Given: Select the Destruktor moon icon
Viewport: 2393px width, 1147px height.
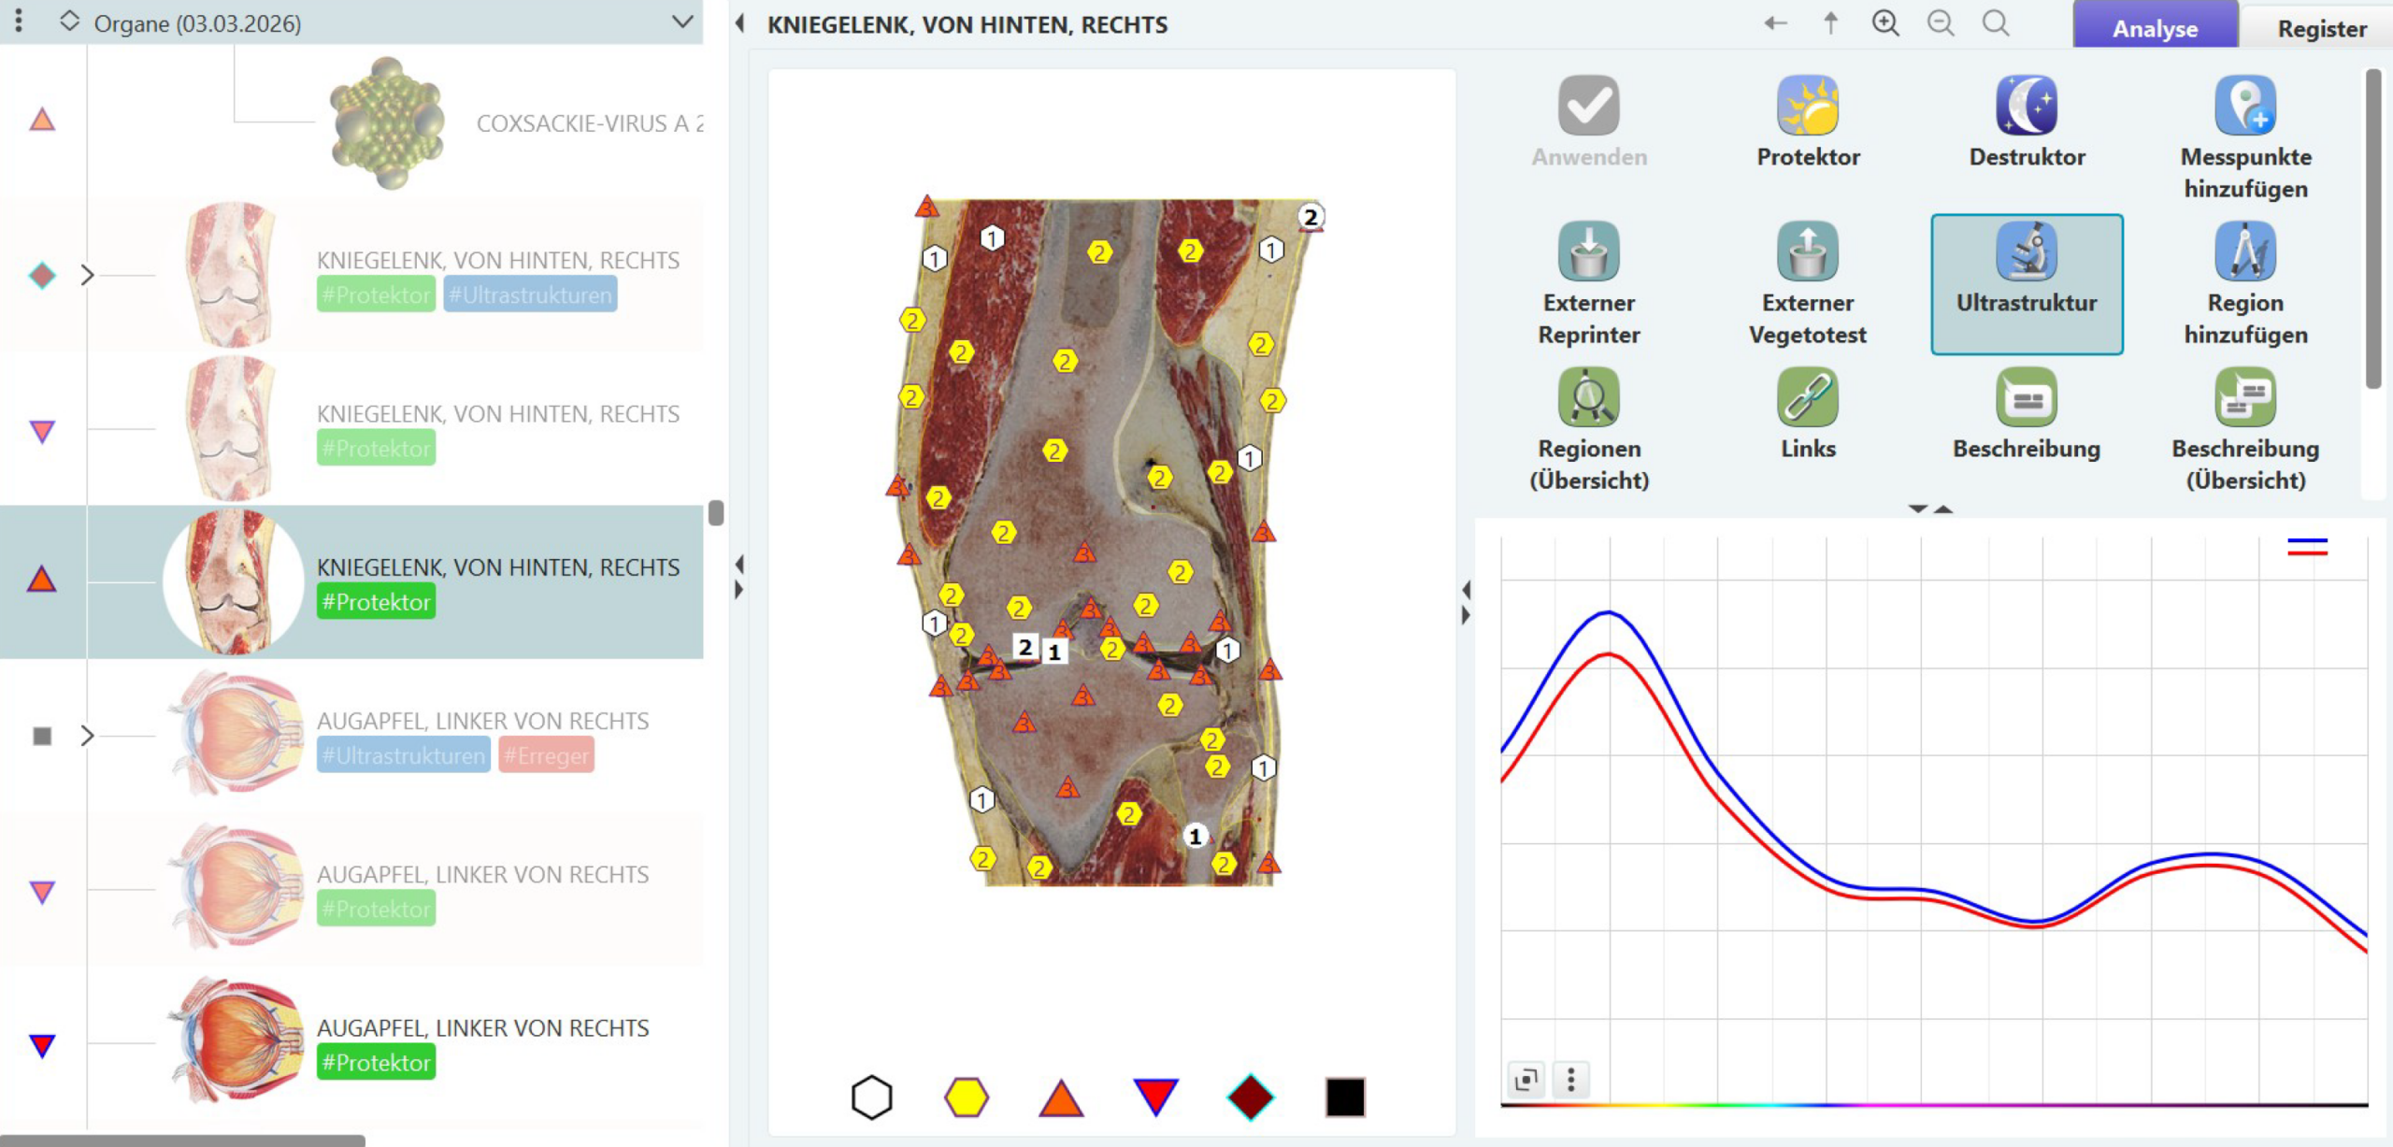Looking at the screenshot, I should click(x=2026, y=107).
